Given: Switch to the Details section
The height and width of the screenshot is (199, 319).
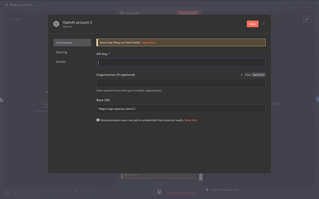Looking at the screenshot, I should [x=61, y=62].
